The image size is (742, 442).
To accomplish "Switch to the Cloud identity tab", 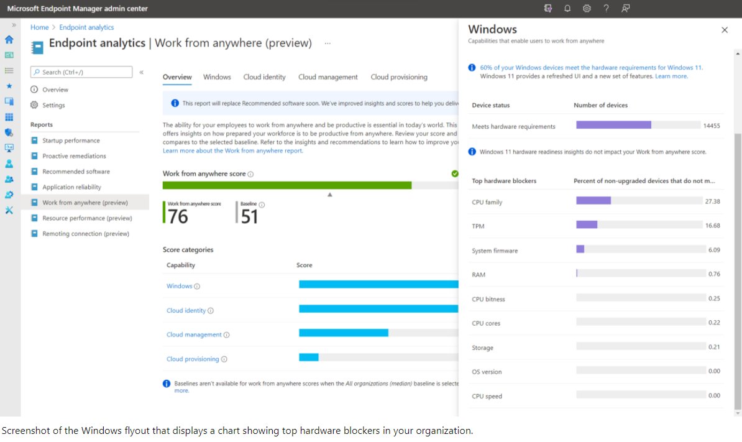I will 265,77.
